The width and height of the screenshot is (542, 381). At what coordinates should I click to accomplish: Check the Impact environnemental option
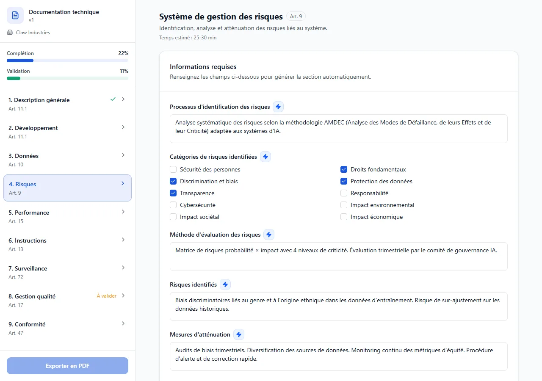pyautogui.click(x=344, y=205)
